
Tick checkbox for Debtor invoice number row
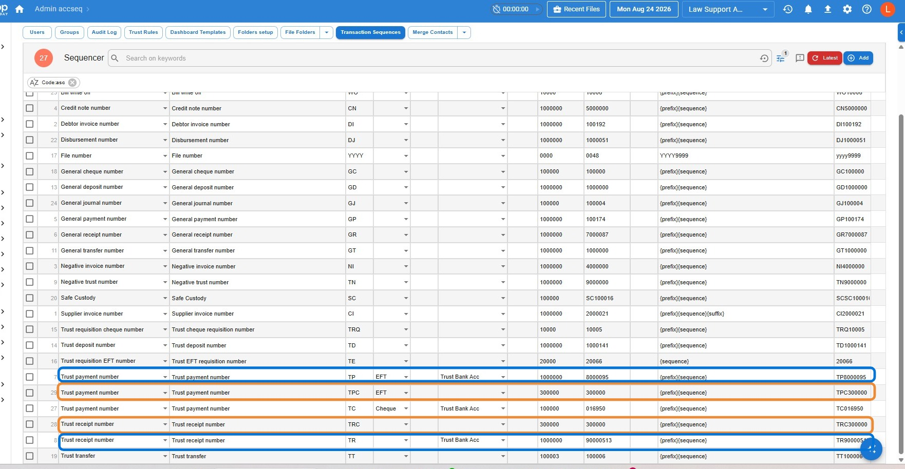point(29,124)
